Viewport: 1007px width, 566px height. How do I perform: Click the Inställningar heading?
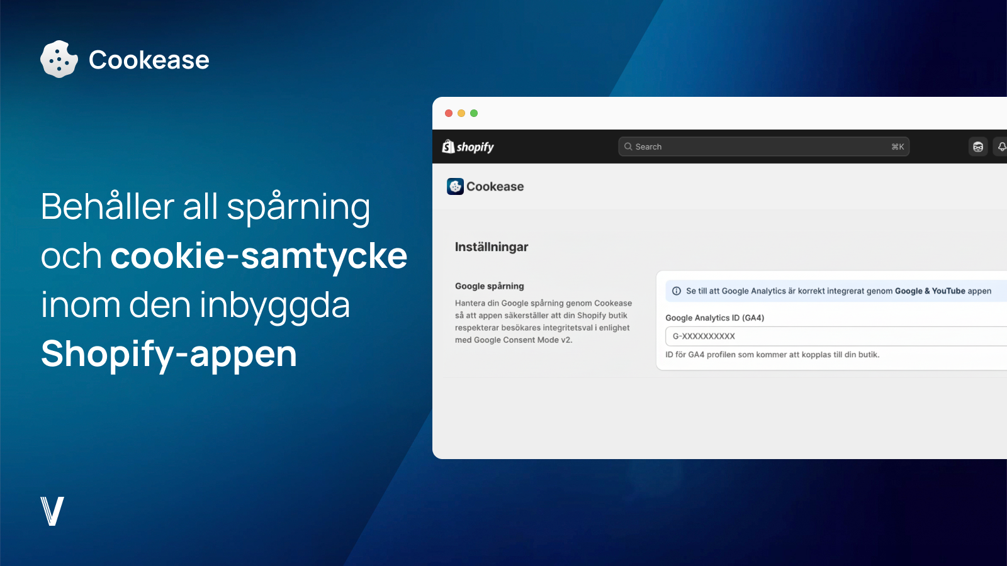pos(492,247)
